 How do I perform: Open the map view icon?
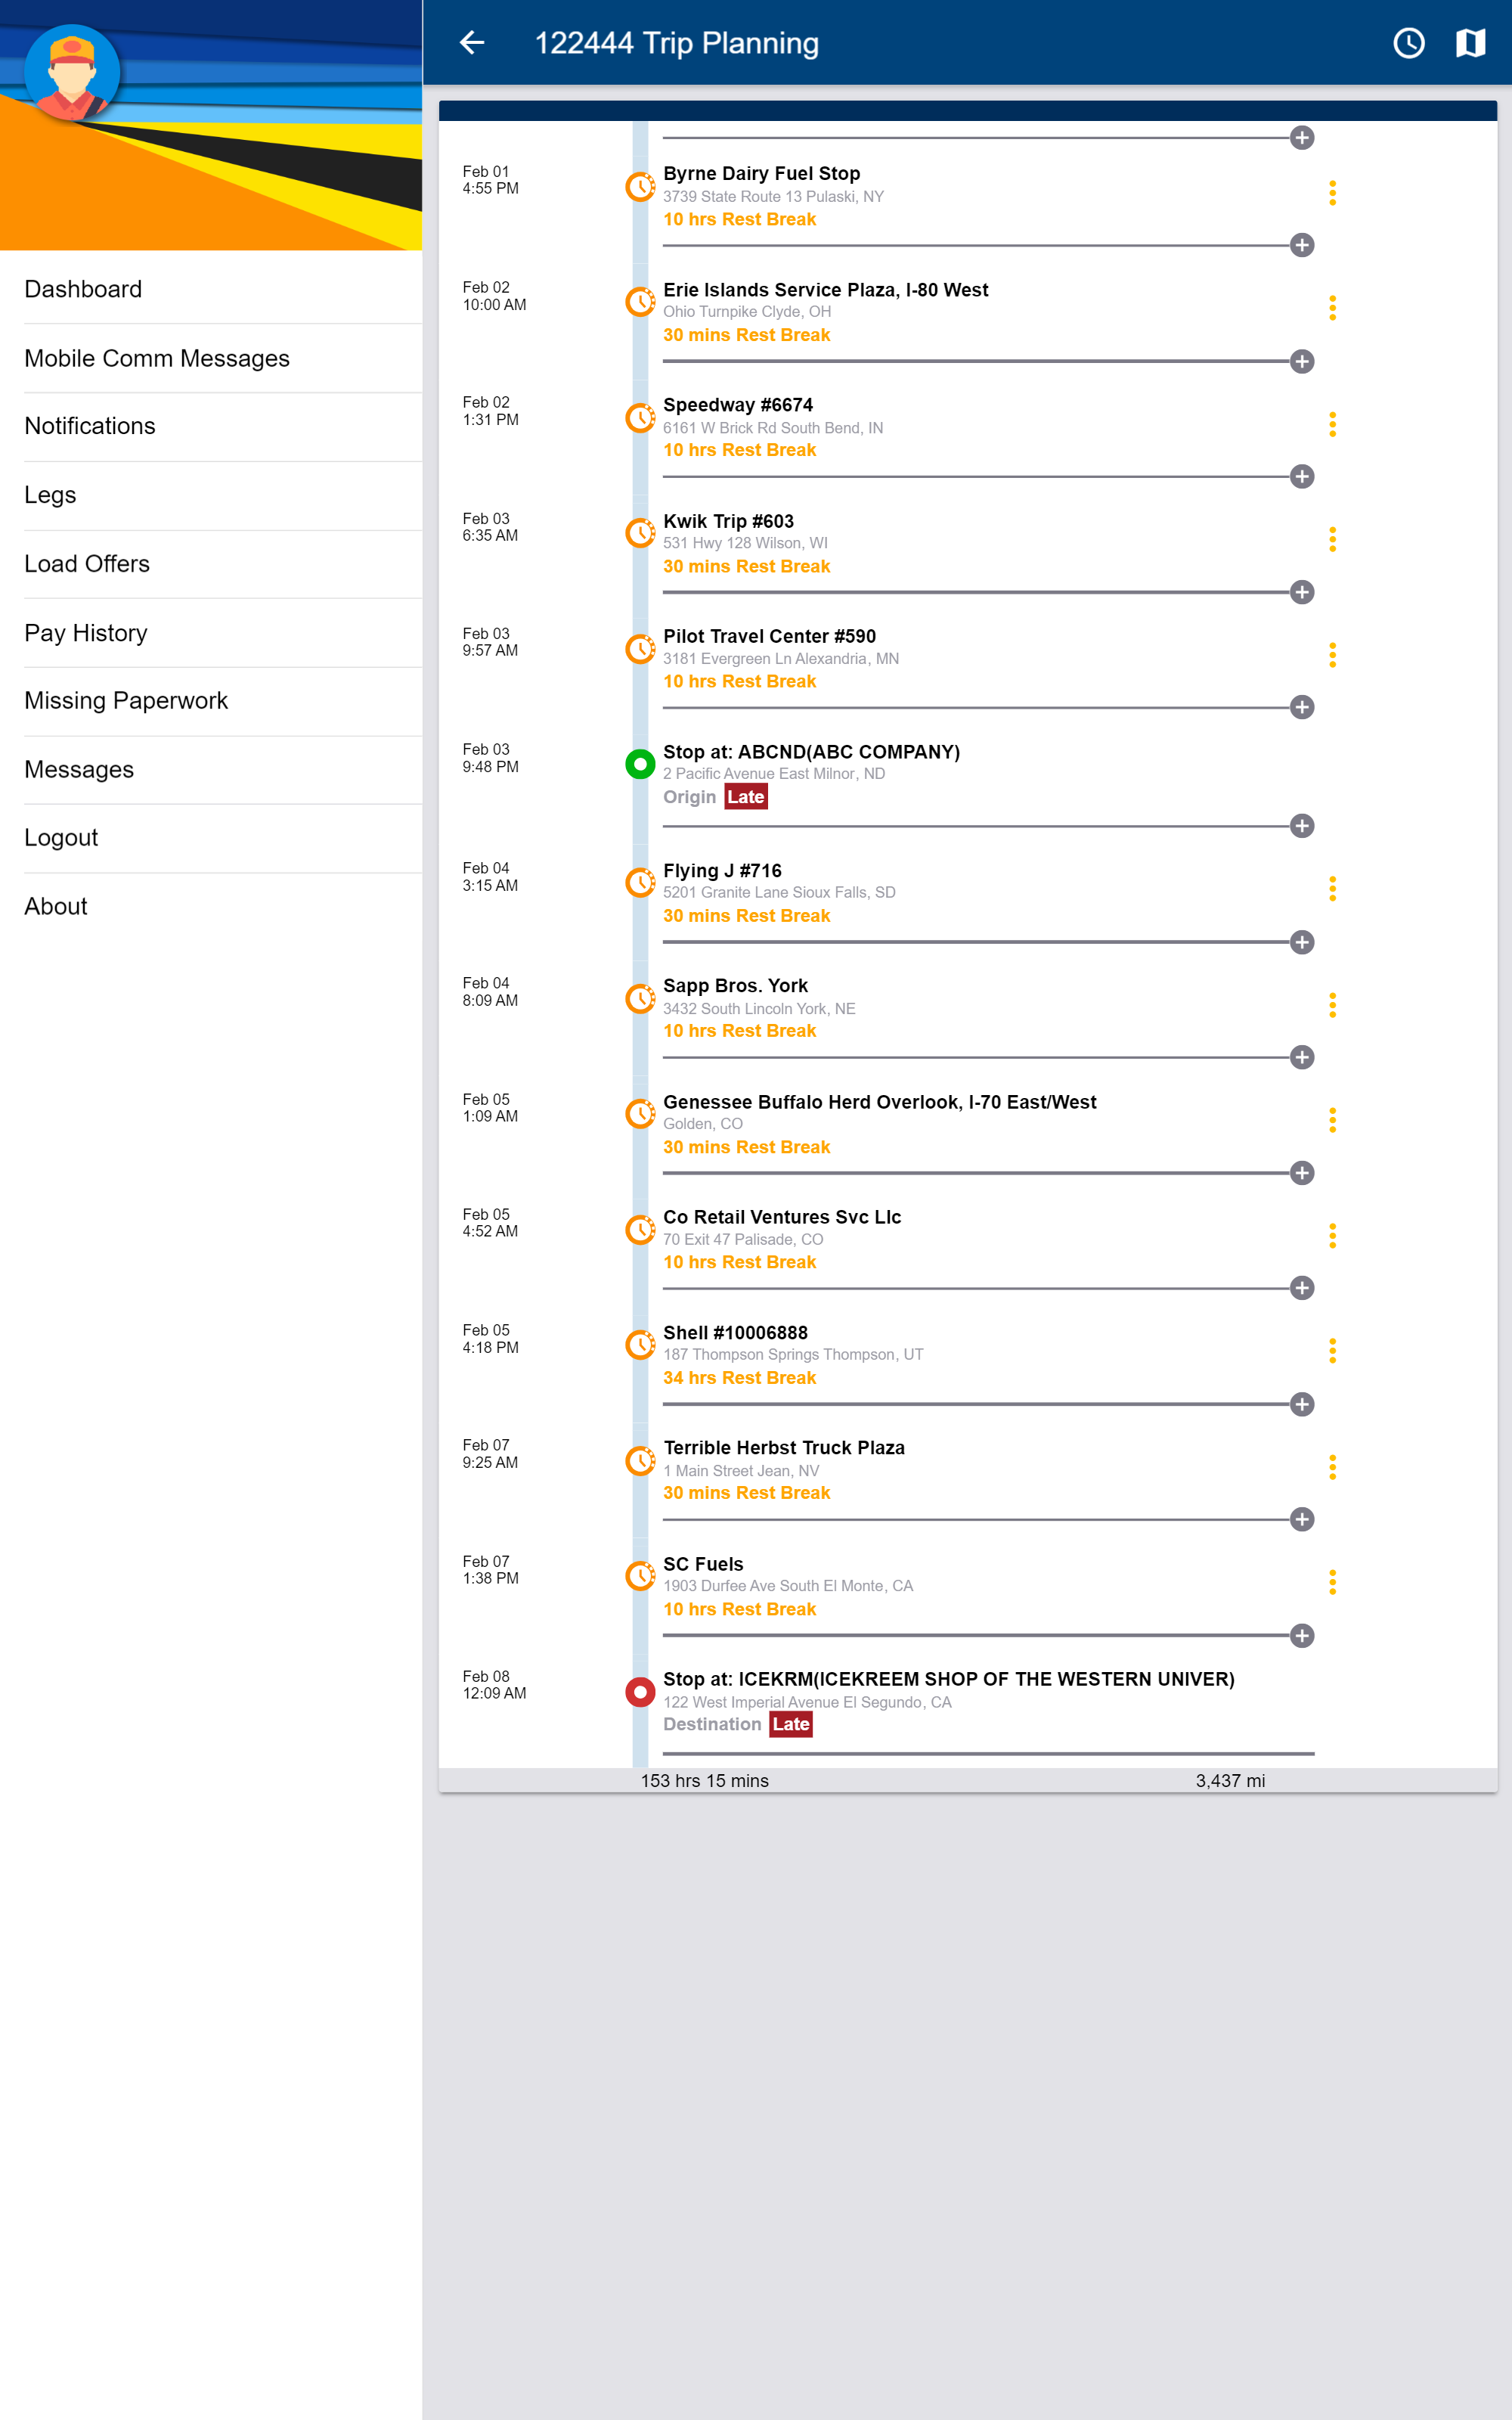tap(1470, 42)
